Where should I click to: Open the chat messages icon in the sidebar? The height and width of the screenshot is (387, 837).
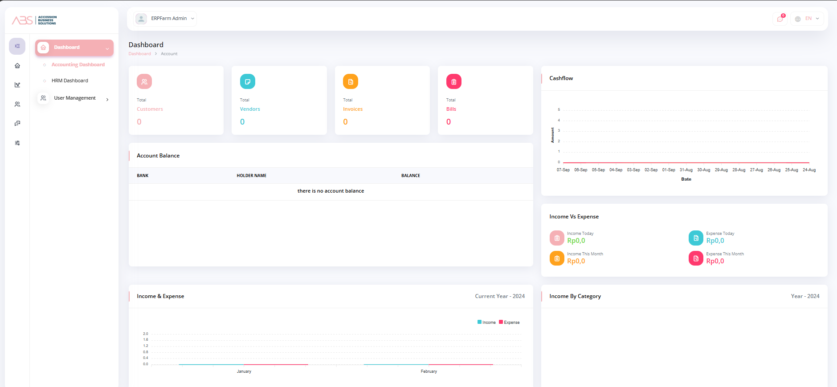tap(17, 124)
